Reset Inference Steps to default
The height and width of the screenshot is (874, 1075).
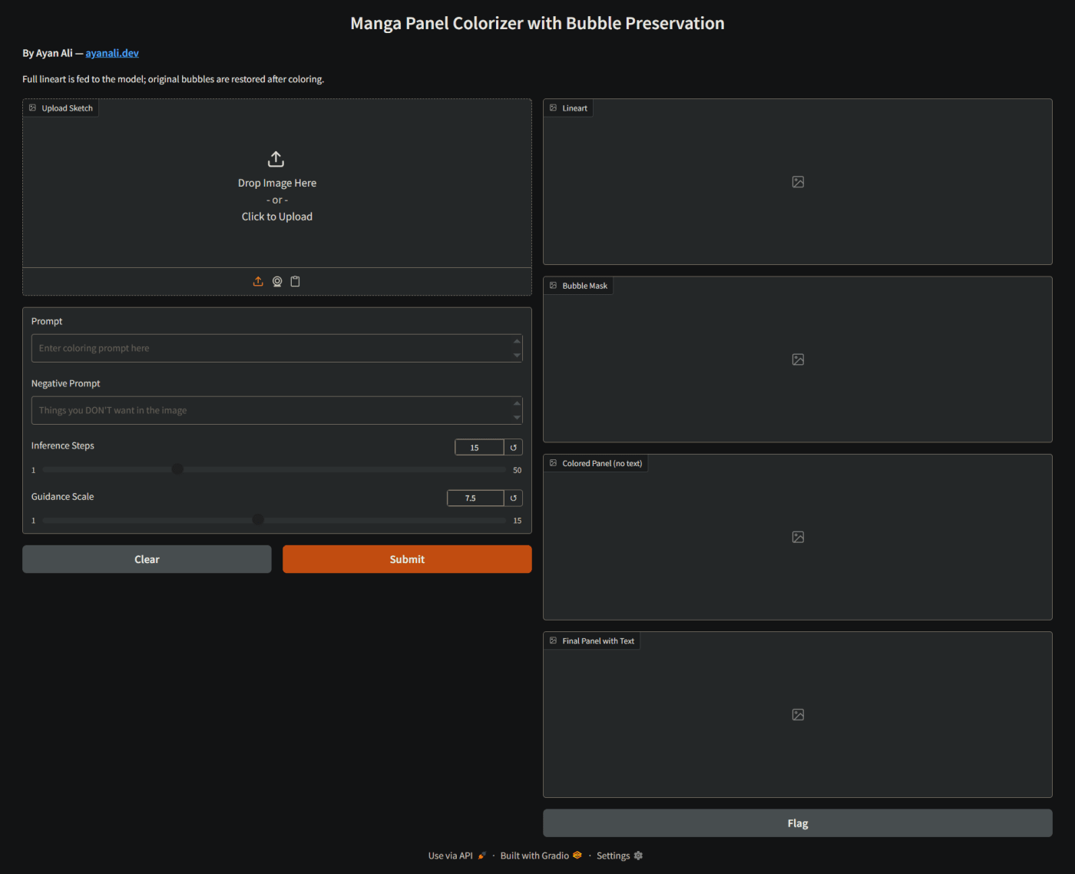pyautogui.click(x=514, y=448)
